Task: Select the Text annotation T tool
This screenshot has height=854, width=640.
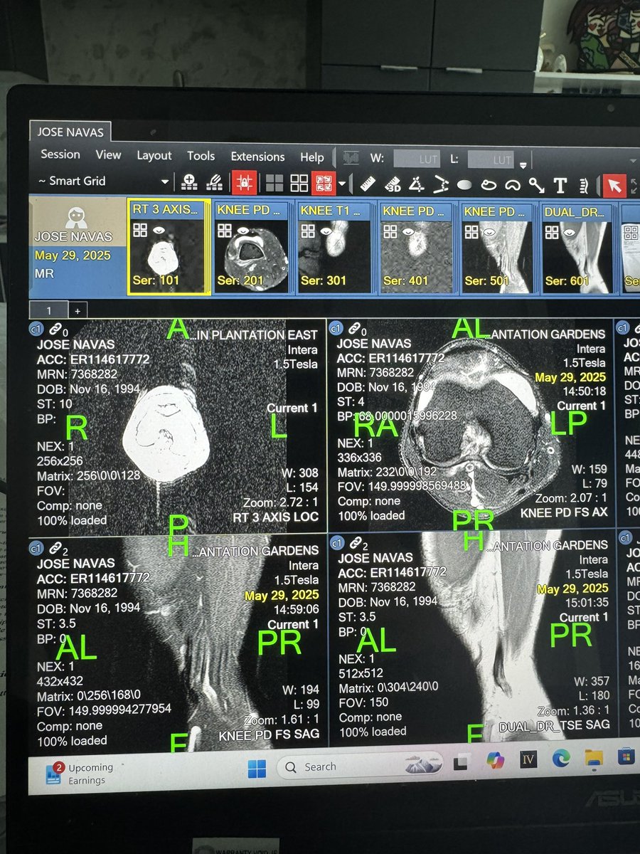Action: tap(560, 186)
